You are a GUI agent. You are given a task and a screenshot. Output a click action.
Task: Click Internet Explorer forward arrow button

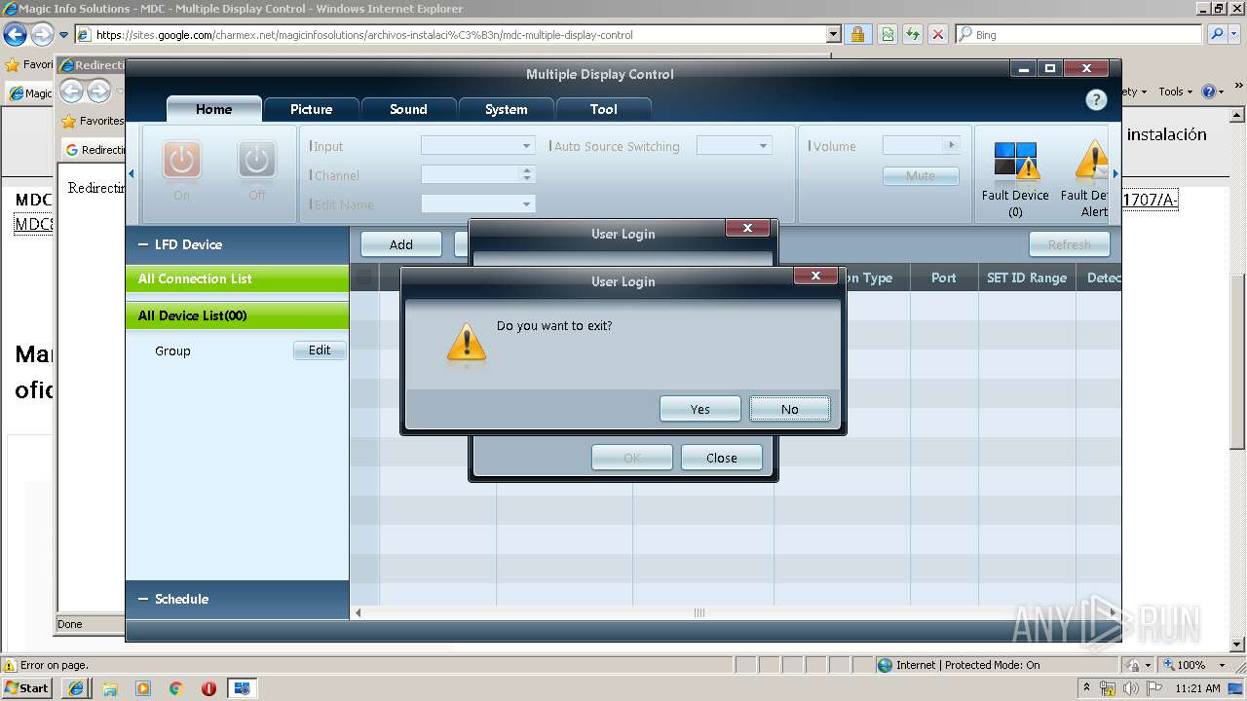click(41, 35)
